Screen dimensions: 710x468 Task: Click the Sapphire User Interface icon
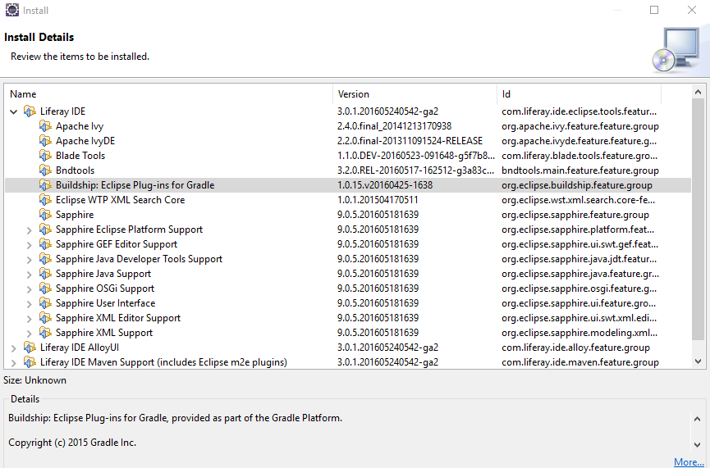tap(45, 303)
